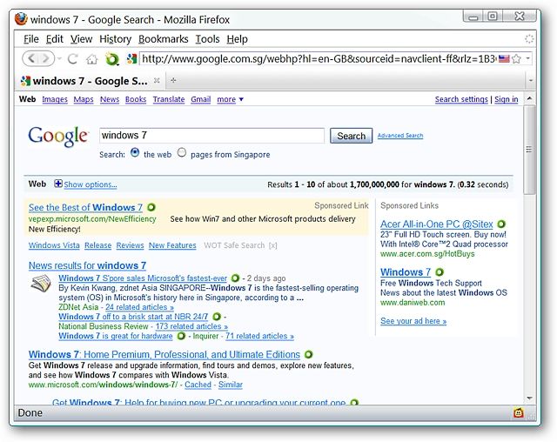This screenshot has width=557, height=442.
Task: Click WOT icon next to NBR 24/7 headline
Action: click(217, 317)
